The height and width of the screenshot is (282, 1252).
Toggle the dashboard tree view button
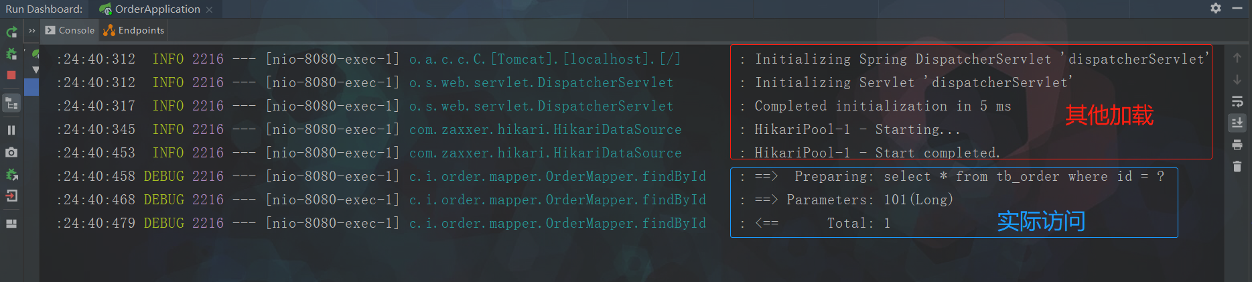(x=11, y=103)
